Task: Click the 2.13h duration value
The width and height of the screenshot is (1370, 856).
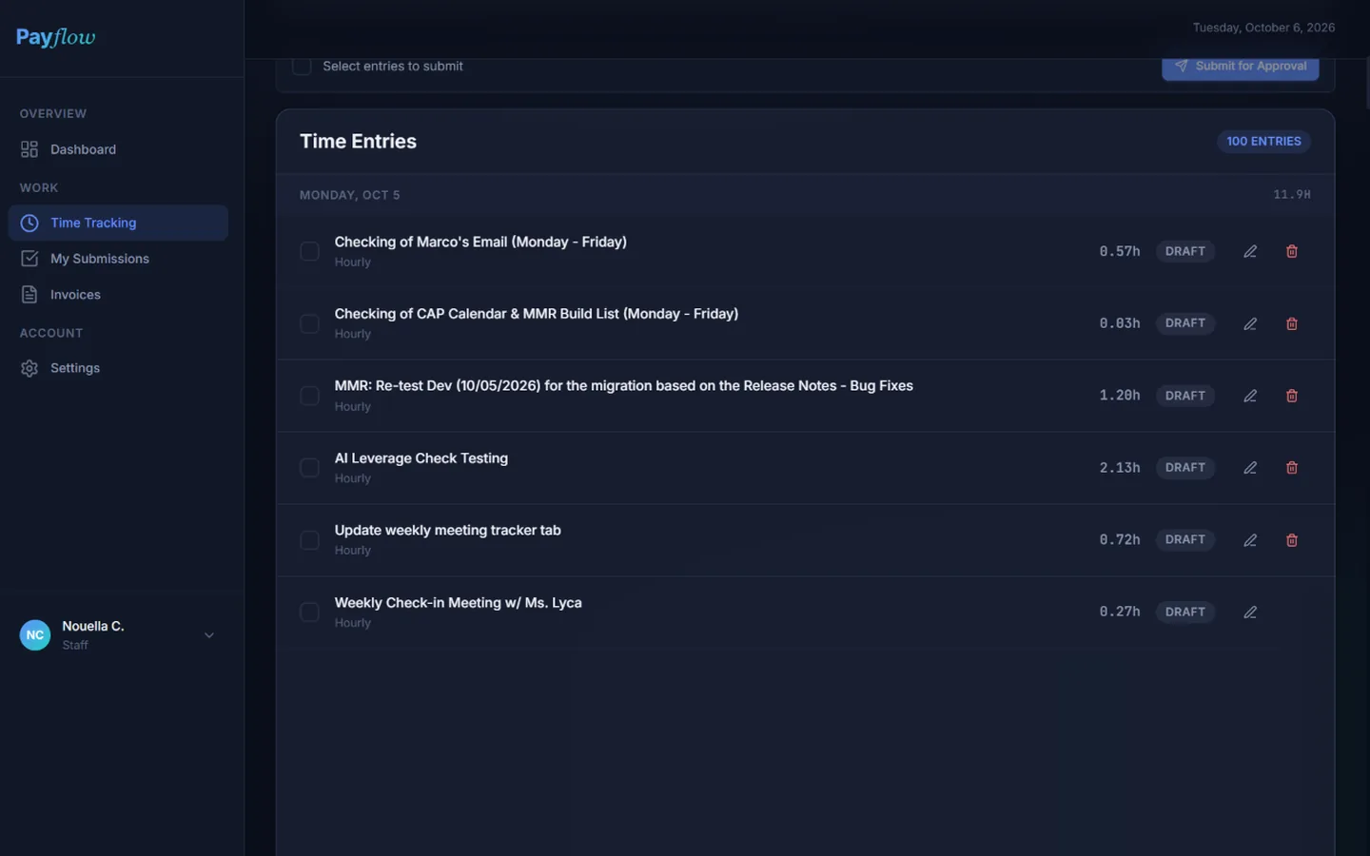Action: click(1120, 468)
